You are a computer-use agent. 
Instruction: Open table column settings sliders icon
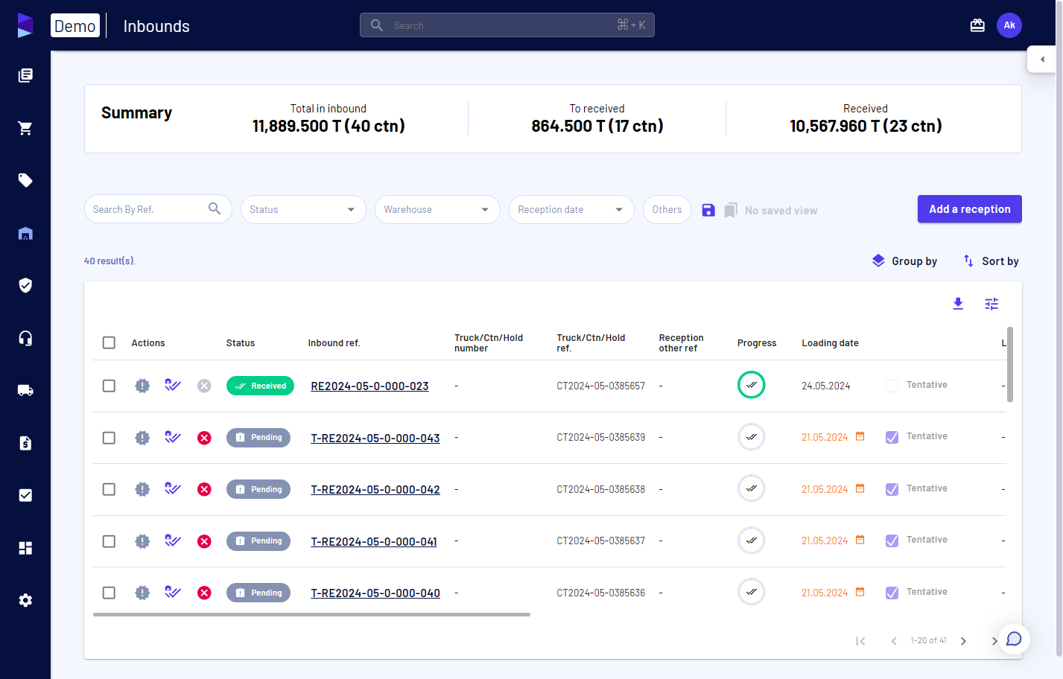click(x=991, y=304)
